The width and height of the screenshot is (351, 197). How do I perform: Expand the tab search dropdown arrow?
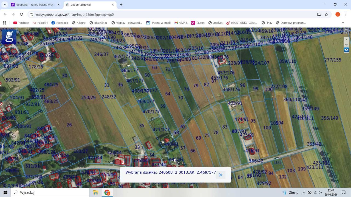5,5
